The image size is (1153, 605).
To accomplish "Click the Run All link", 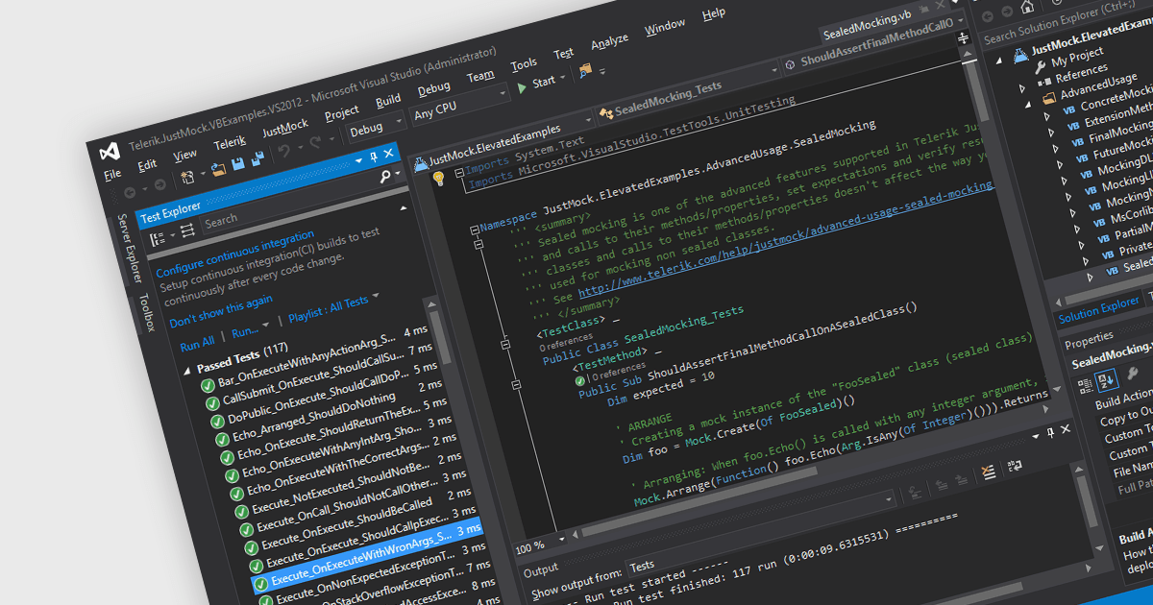I will coord(197,344).
